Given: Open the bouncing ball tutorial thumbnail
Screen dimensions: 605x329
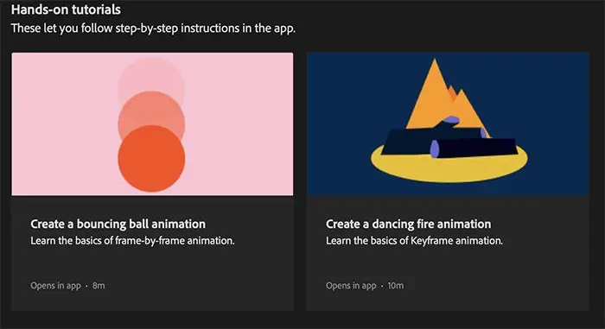Looking at the screenshot, I should click(152, 123).
